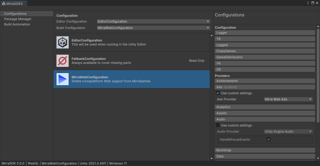The image size is (320, 166).
Task: Open the Editor Configuration dropdown
Action: (153, 21)
